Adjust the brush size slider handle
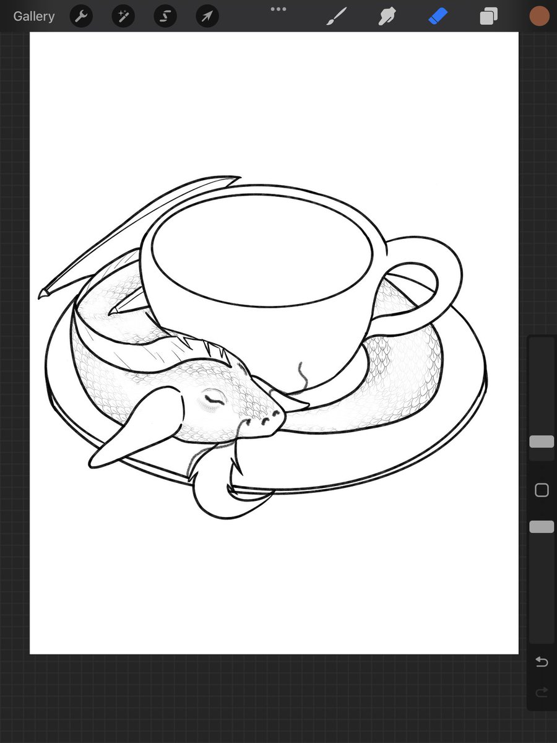The height and width of the screenshot is (743, 557). point(542,441)
